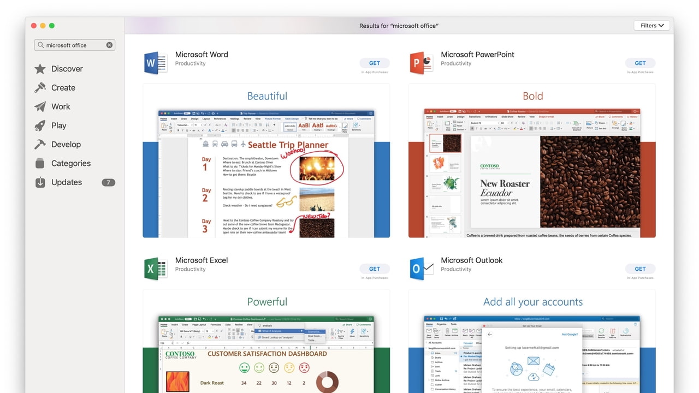Click the Microsoft Excel app icon
The image size is (699, 393).
pos(156,269)
